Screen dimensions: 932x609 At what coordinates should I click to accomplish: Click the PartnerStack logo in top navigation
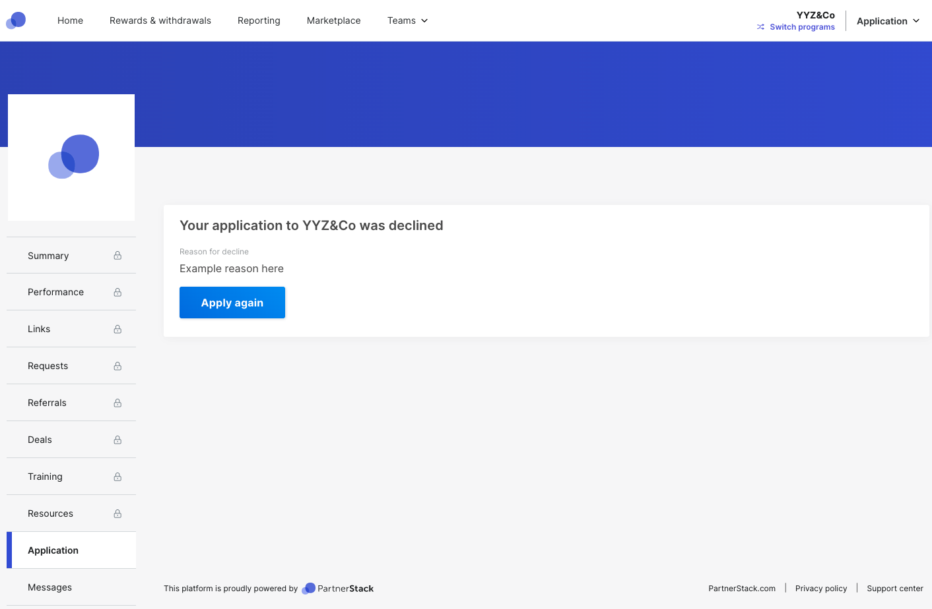click(x=16, y=20)
